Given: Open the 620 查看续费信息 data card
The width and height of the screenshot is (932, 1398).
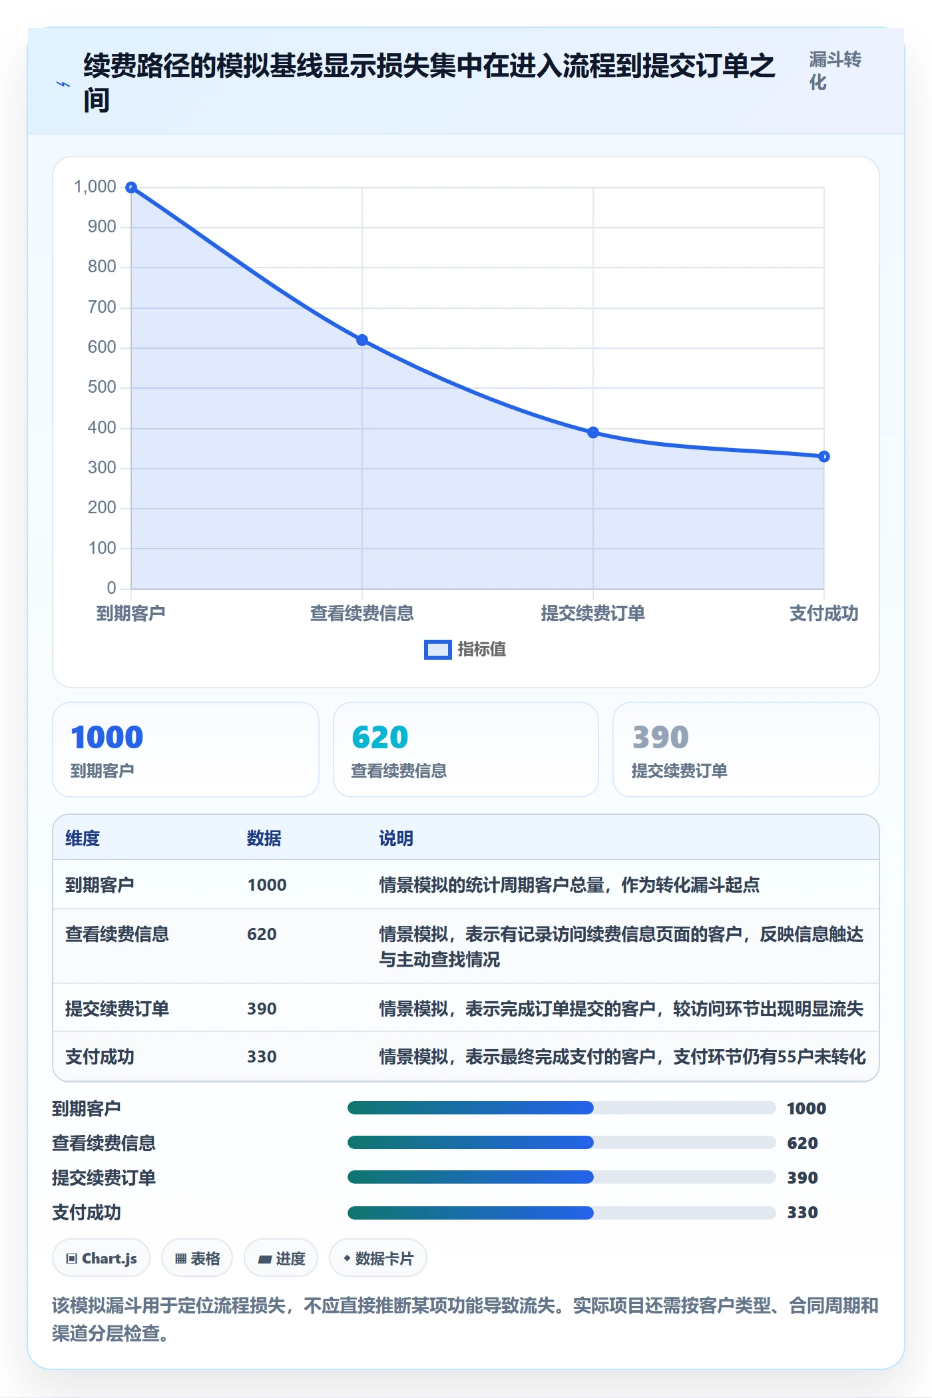Looking at the screenshot, I should point(466,750).
